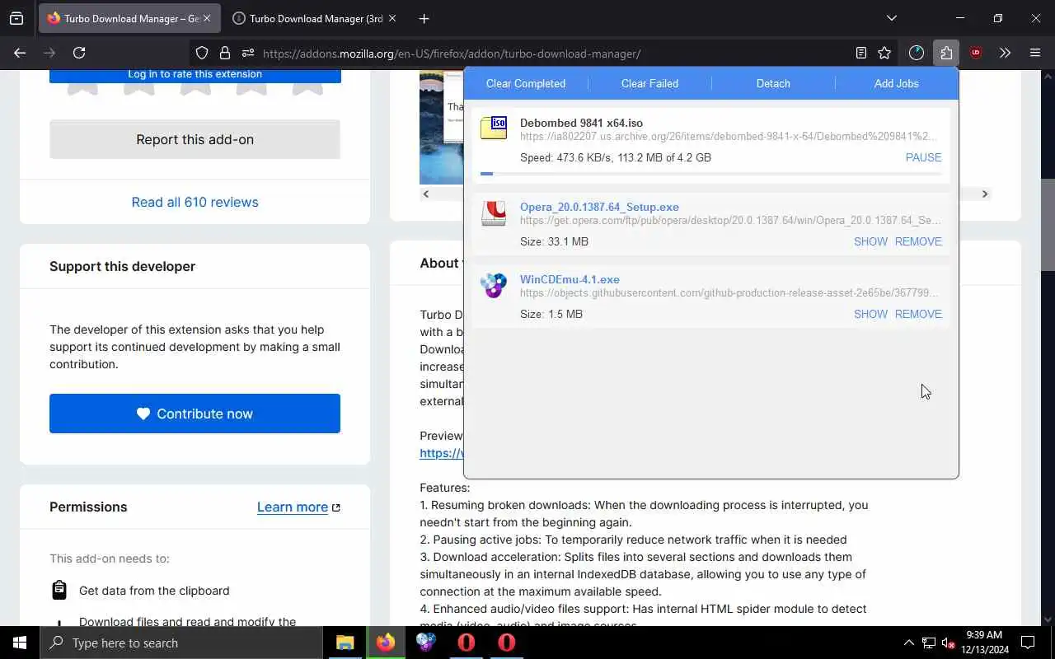The image size is (1055, 659).
Task: Click Debombed 9841 x64.iso file name
Action: [581, 123]
